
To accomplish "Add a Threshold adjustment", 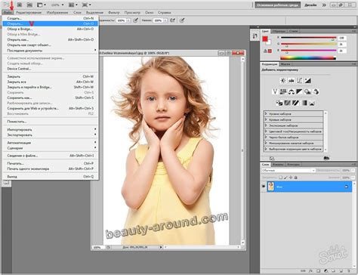I will coord(295,103).
